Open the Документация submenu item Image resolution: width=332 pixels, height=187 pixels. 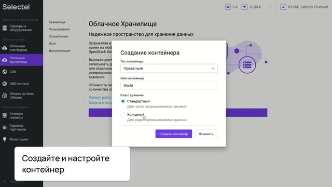[x=59, y=51]
